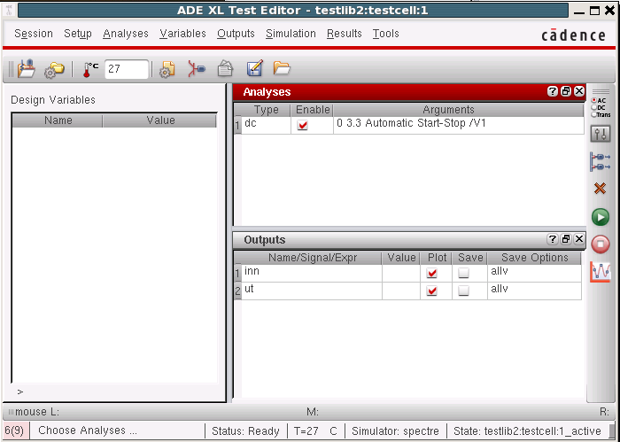This screenshot has width=620, height=442.
Task: Open the Tools menu
Action: coord(386,34)
